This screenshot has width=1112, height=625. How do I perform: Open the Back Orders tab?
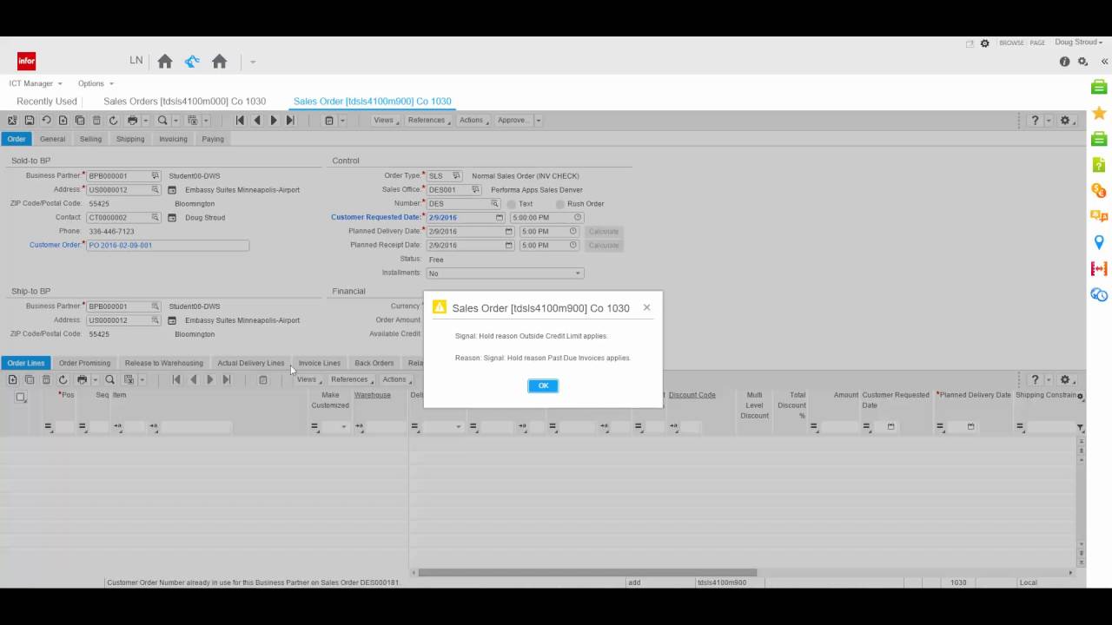coord(374,363)
